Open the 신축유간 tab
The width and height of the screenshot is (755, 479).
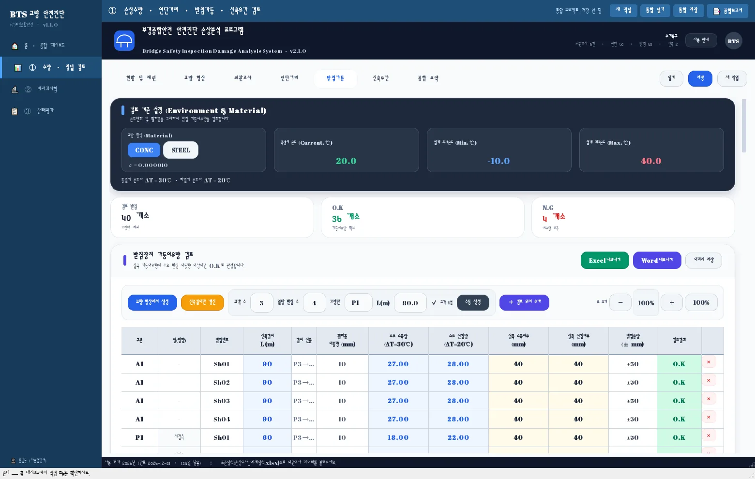point(381,78)
